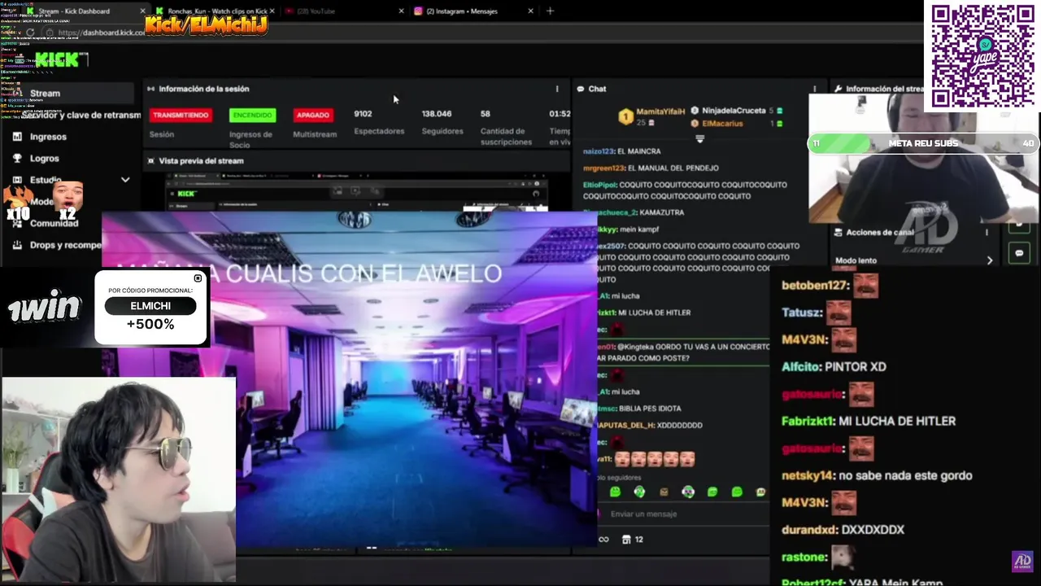Click the 58 Cantidad de suscripciones value
The height and width of the screenshot is (586, 1041).
pos(485,114)
